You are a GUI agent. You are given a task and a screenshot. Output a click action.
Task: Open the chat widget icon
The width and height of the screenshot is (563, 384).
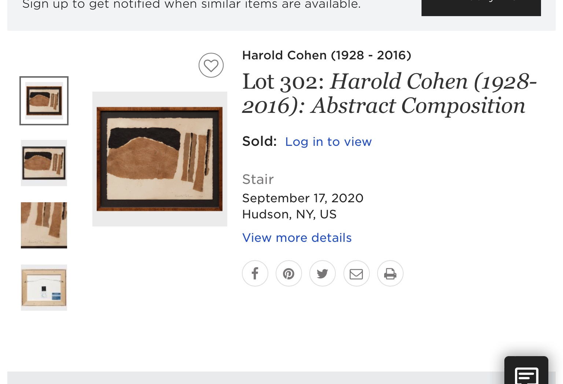click(x=526, y=374)
